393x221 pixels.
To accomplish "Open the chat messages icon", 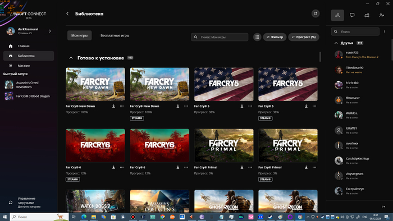I will (352, 15).
